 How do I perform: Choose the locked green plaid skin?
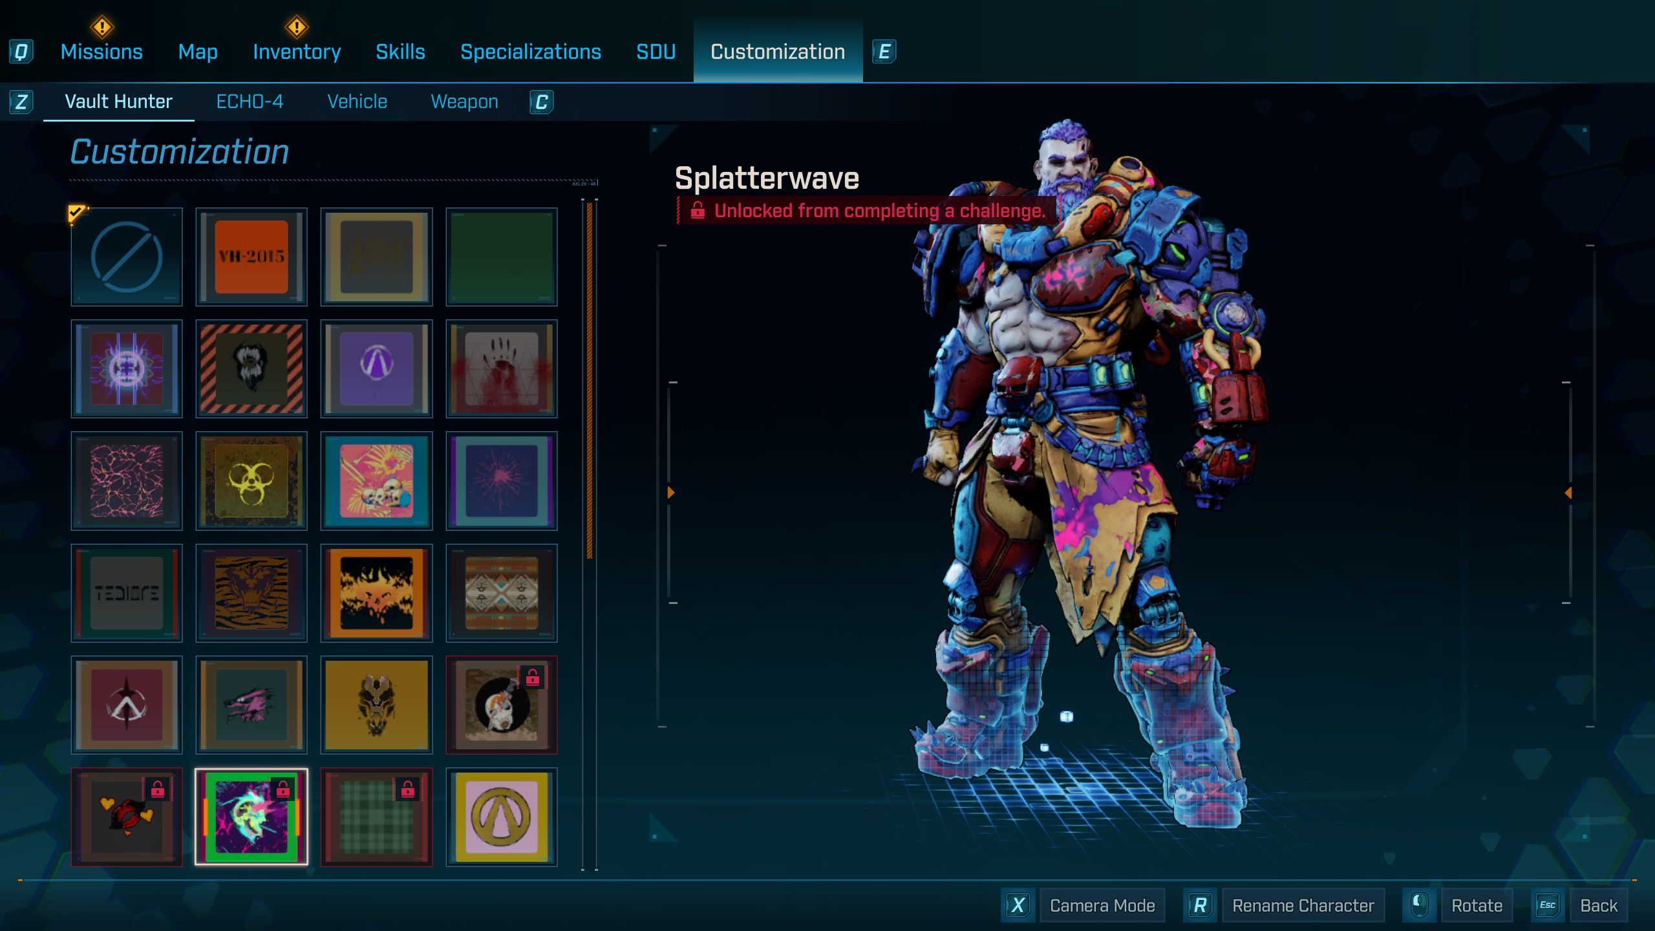(x=376, y=817)
